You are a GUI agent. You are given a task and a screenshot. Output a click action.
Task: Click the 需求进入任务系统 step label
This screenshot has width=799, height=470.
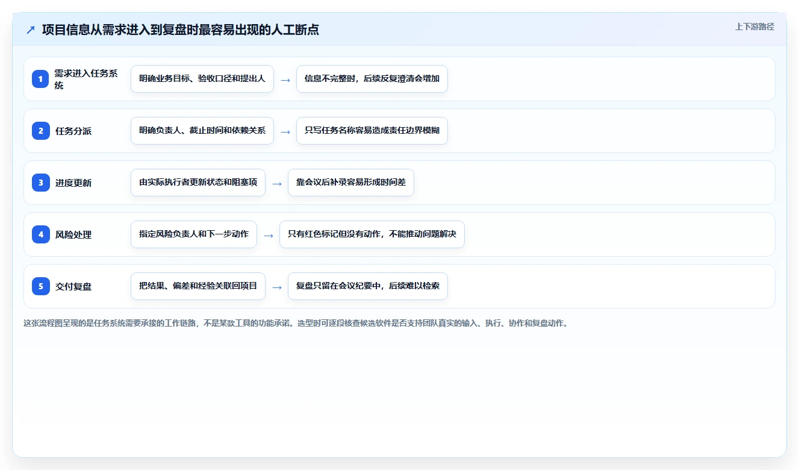point(86,79)
